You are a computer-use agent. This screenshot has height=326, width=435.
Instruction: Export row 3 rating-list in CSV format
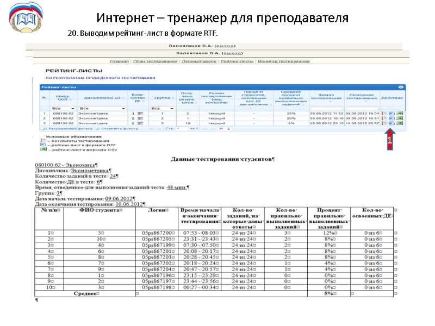click(x=400, y=123)
